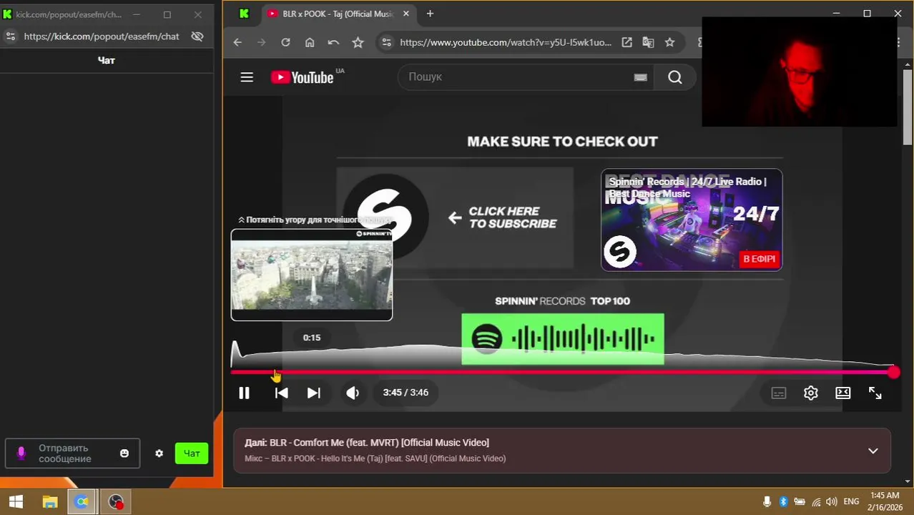Screen dimensions: 914x515
Task: Click site settings icon in Kick popout address bar
Action: [x=10, y=36]
